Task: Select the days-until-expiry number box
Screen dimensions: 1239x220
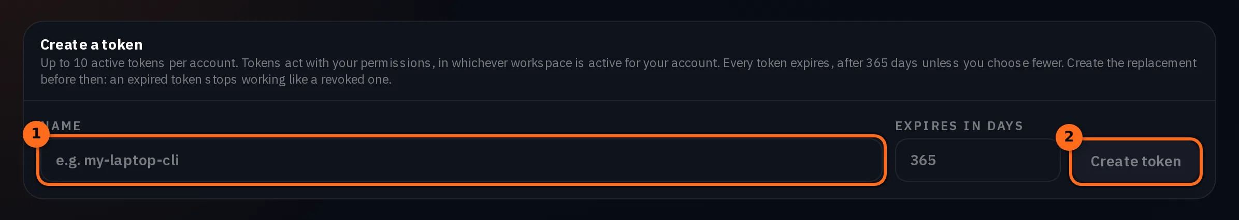Action: [x=977, y=160]
